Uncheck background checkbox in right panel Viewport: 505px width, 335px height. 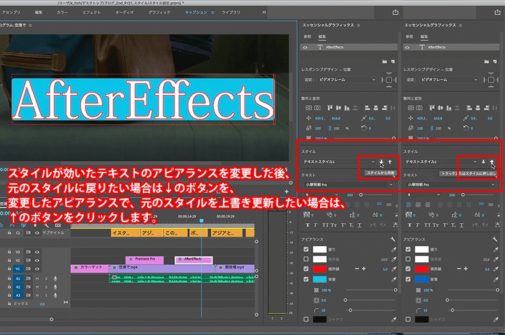(408, 279)
